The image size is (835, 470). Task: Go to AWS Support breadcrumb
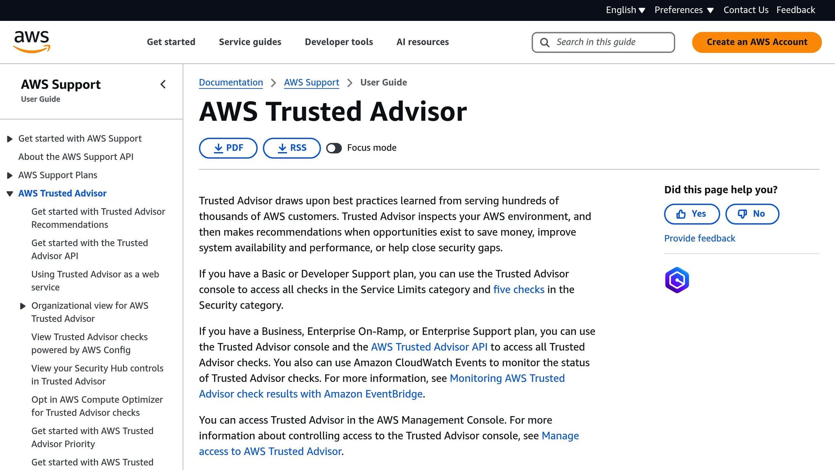pos(311,83)
